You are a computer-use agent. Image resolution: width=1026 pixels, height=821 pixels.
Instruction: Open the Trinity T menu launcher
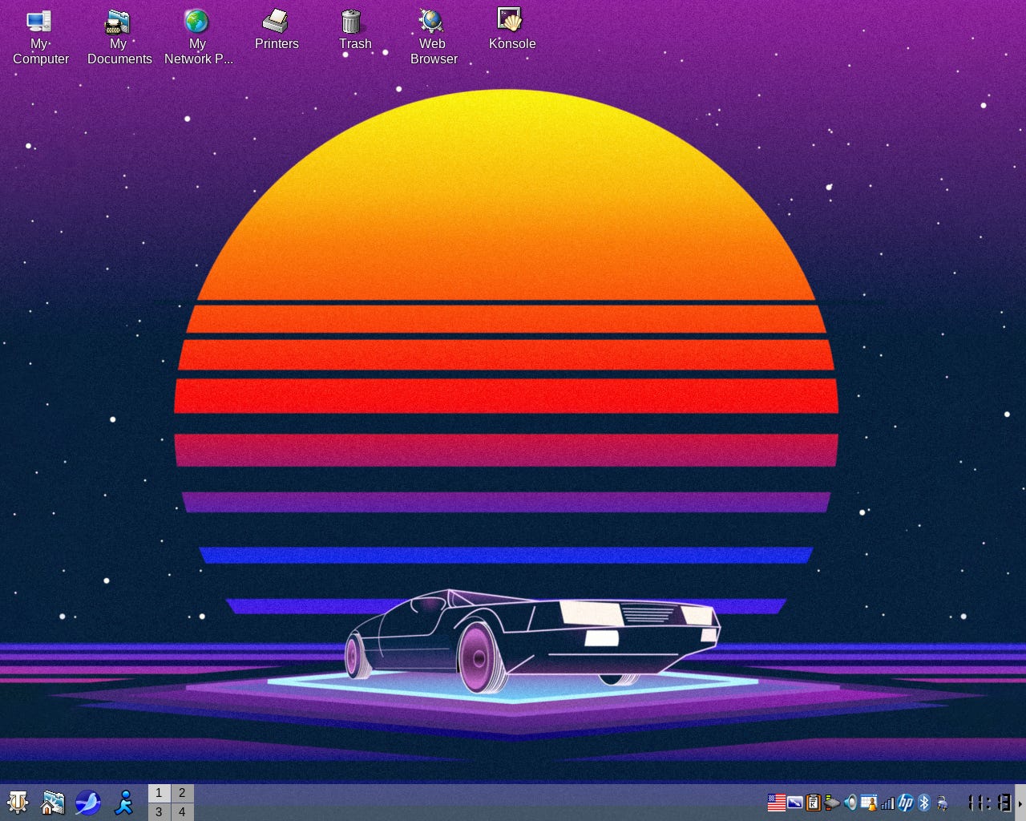coord(18,803)
